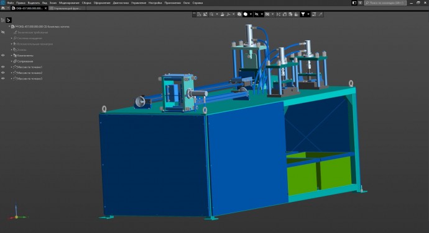Switch to the Управляющий фрагмент document tab
The image size is (429, 233).
tap(67, 8)
